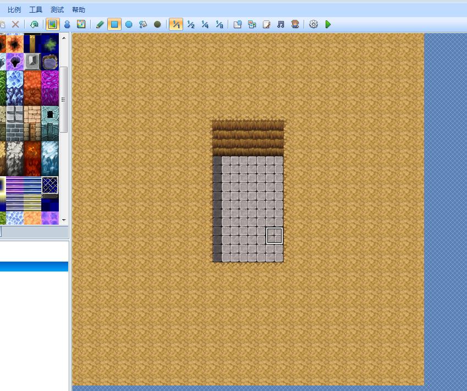This screenshot has height=391, width=467.
Task: Set map zoom to 1/4 scale
Action: (x=205, y=24)
